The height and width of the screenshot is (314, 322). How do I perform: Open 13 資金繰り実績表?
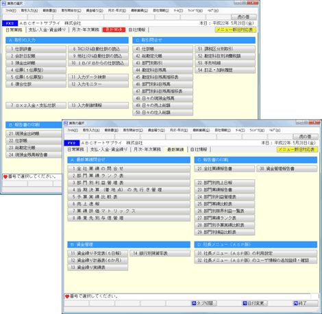pyautogui.click(x=98, y=267)
